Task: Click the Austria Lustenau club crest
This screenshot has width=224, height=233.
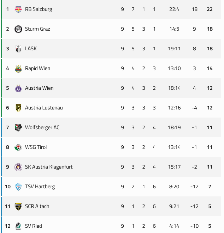Action: pyautogui.click(x=18, y=108)
